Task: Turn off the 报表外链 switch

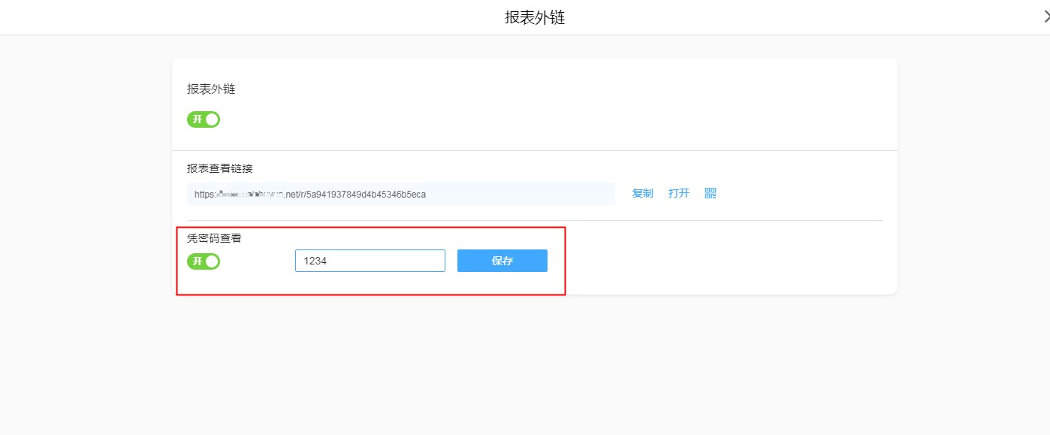Action: point(204,119)
